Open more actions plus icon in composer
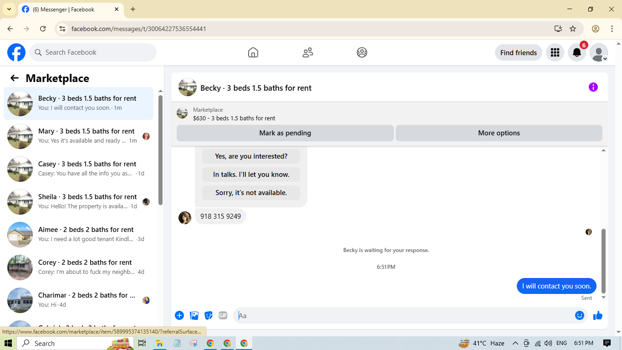 click(x=179, y=315)
